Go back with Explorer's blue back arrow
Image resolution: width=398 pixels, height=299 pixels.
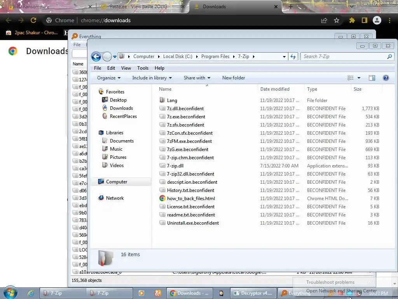click(x=96, y=56)
